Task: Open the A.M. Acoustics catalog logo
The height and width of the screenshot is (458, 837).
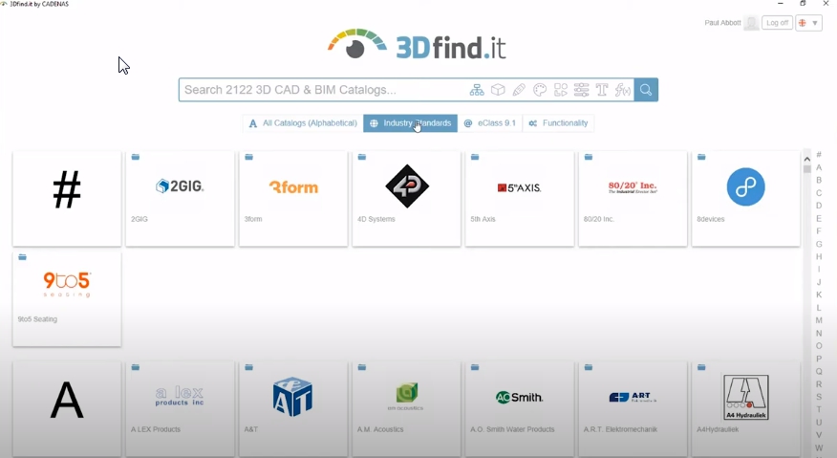Action: pyautogui.click(x=406, y=397)
